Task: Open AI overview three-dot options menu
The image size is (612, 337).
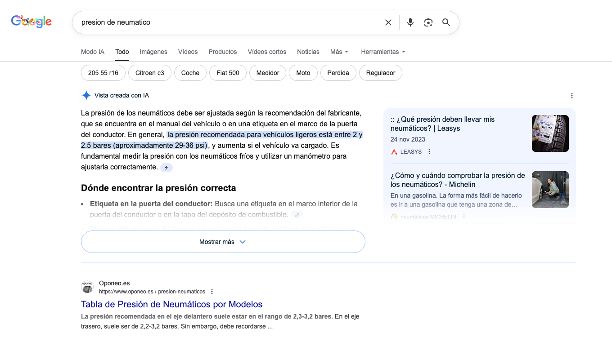Action: tap(571, 96)
